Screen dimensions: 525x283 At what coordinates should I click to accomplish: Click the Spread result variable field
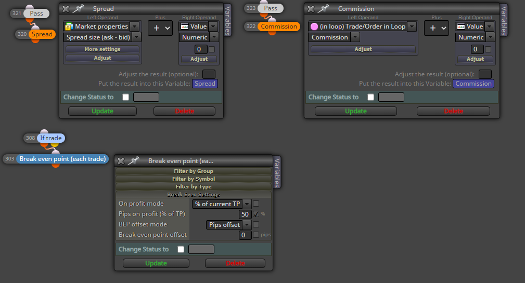[205, 84]
